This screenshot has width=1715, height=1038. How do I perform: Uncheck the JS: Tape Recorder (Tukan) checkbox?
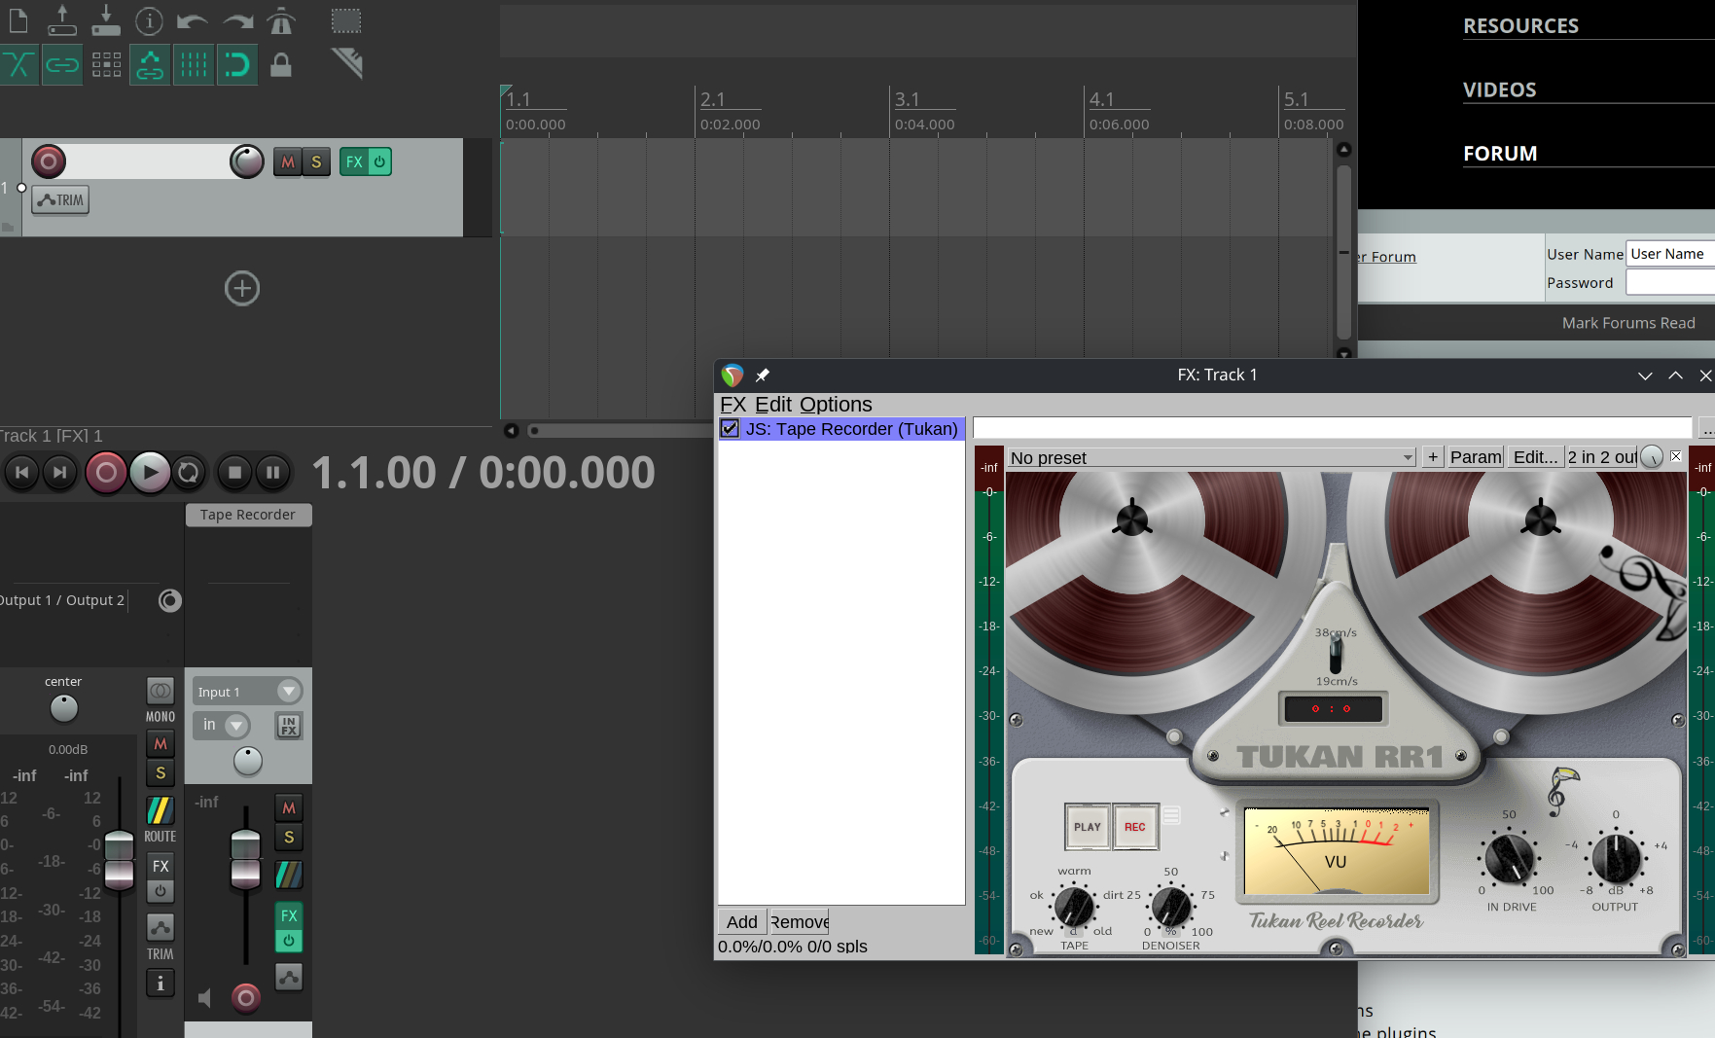730,429
